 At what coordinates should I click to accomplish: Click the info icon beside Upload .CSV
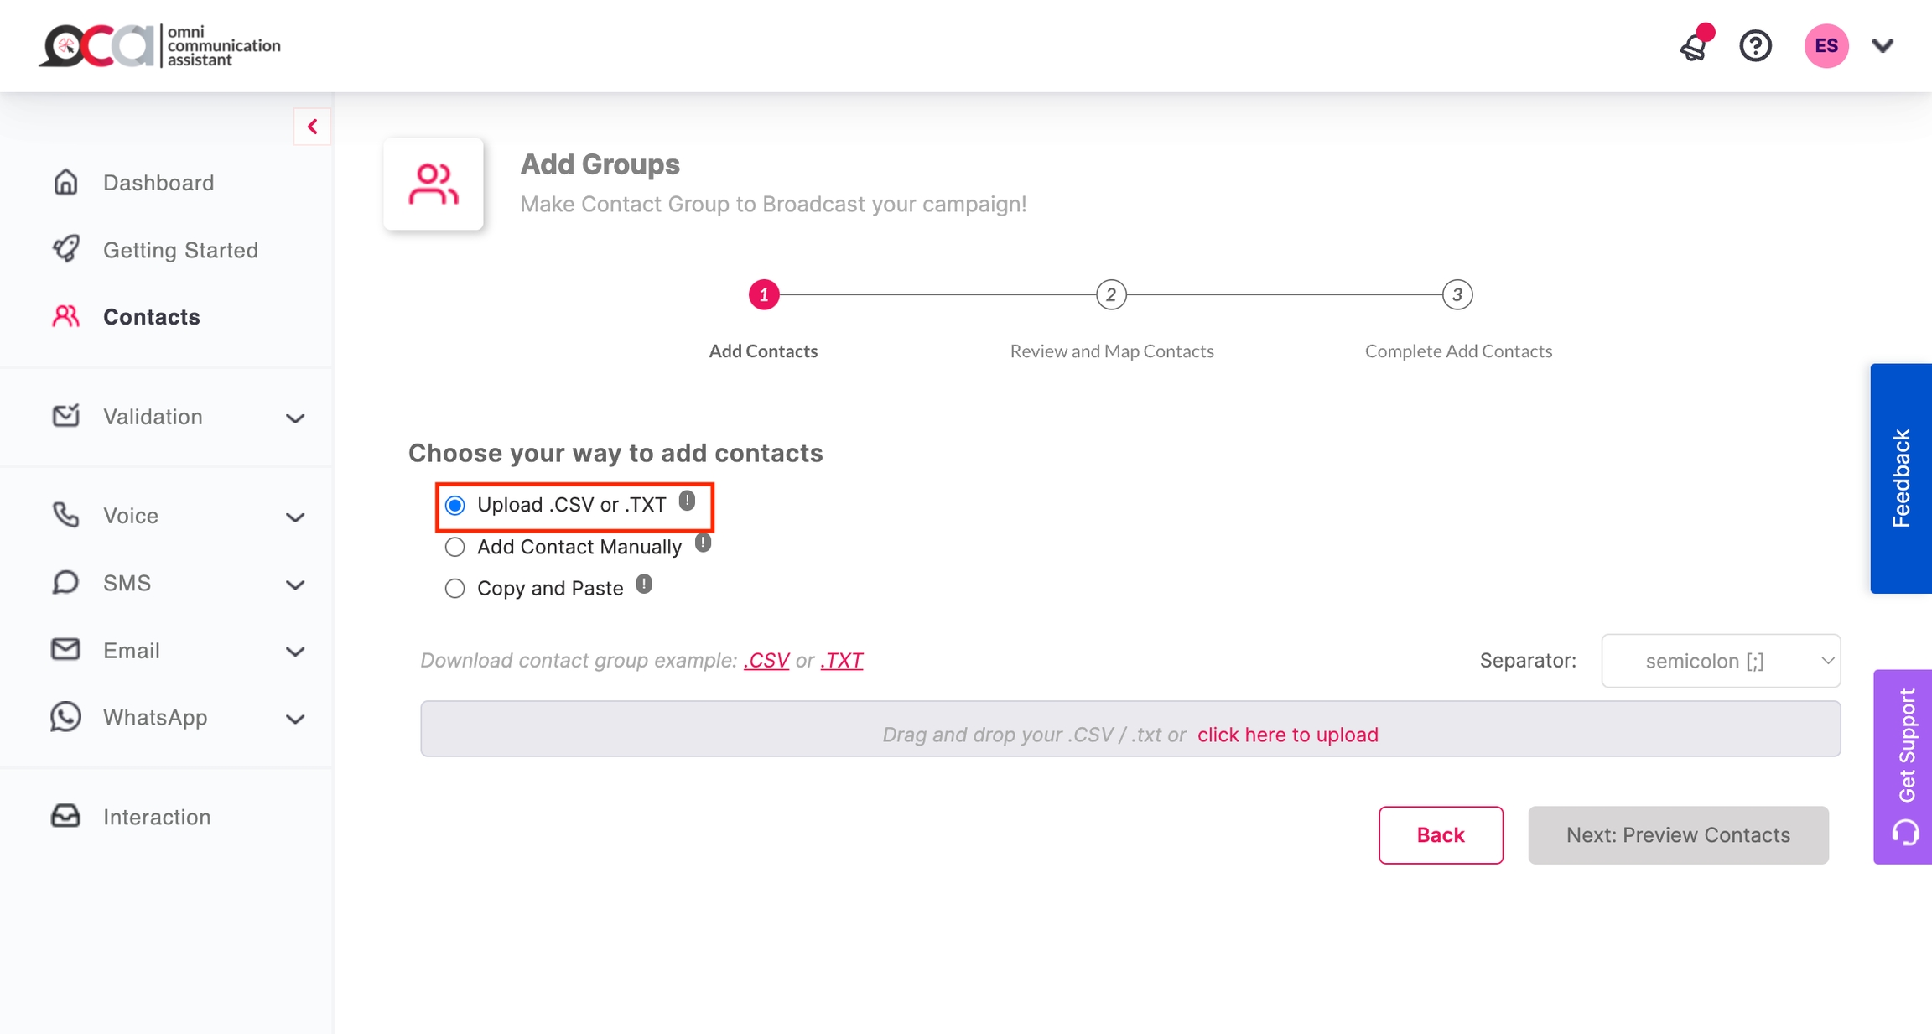[x=687, y=501]
